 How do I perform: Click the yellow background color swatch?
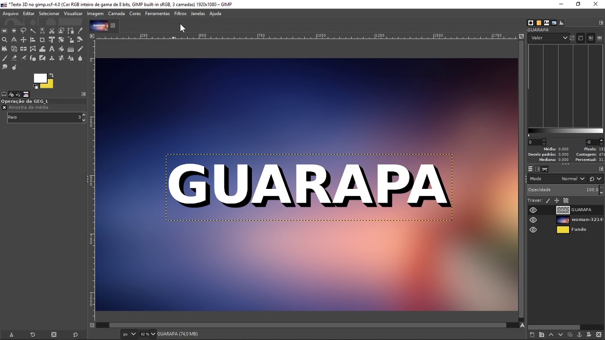point(49,85)
